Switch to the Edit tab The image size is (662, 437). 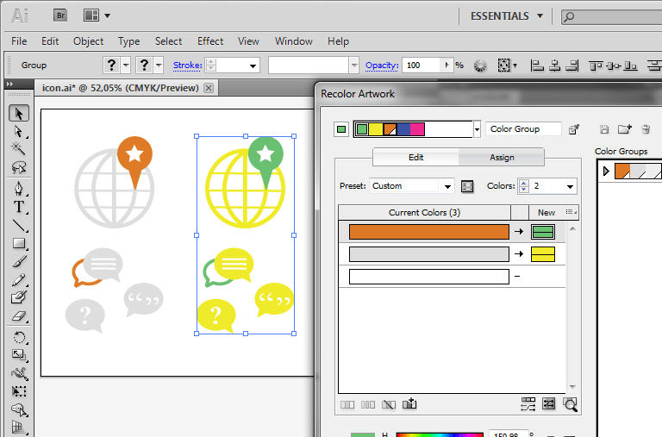pos(415,158)
